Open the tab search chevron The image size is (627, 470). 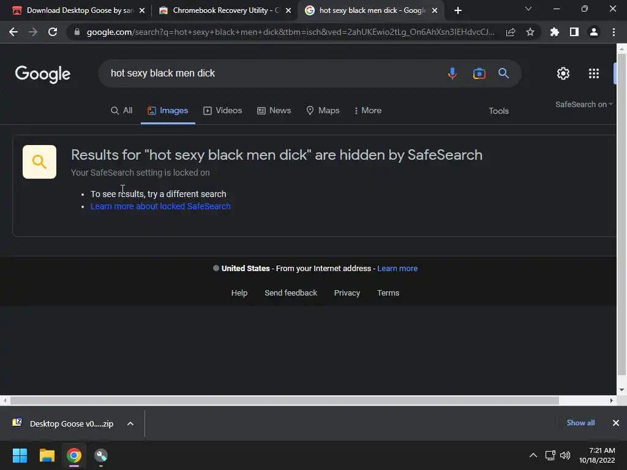[x=528, y=9]
